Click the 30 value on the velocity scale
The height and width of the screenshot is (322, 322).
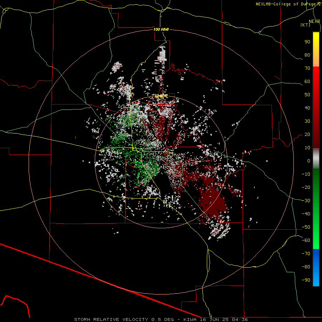click(307, 121)
